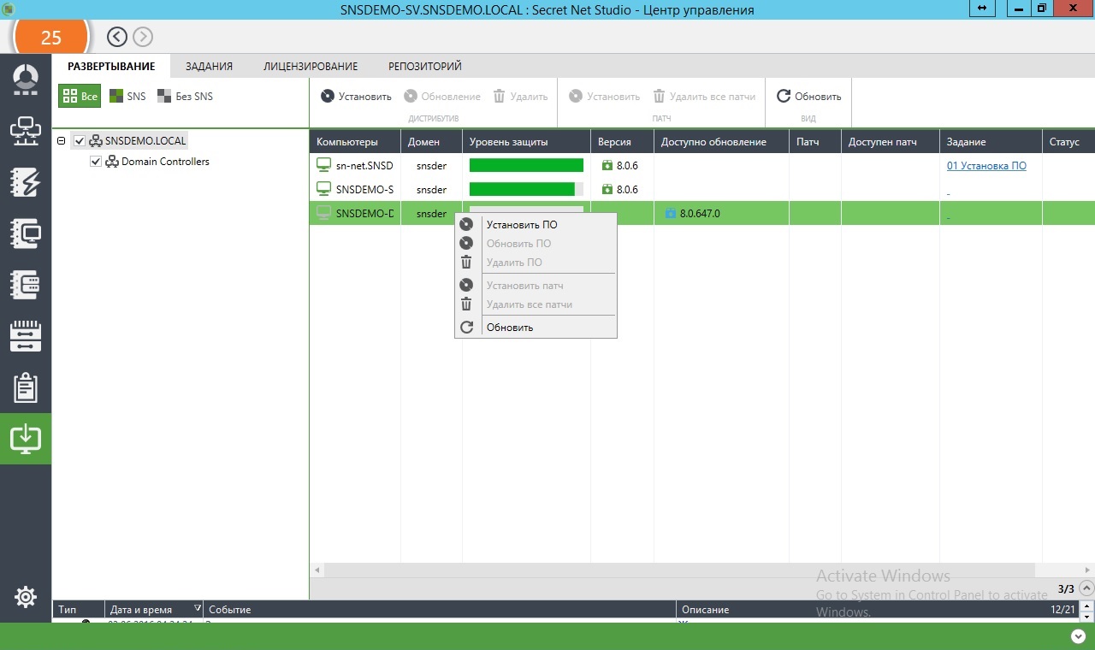Select the Все filter toggle
The width and height of the screenshot is (1095, 650).
click(80, 97)
